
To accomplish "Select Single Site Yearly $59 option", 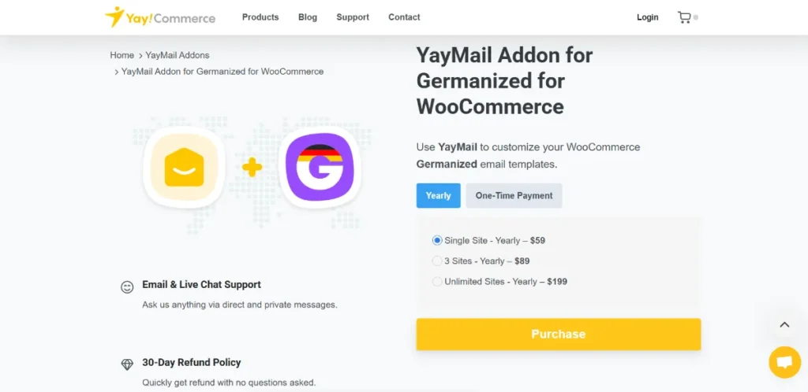I will 437,240.
